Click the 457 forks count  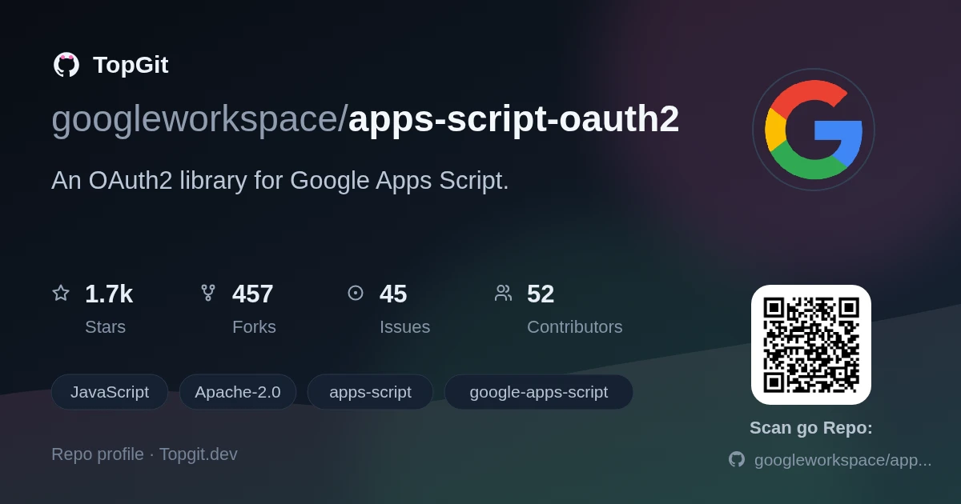click(x=253, y=294)
